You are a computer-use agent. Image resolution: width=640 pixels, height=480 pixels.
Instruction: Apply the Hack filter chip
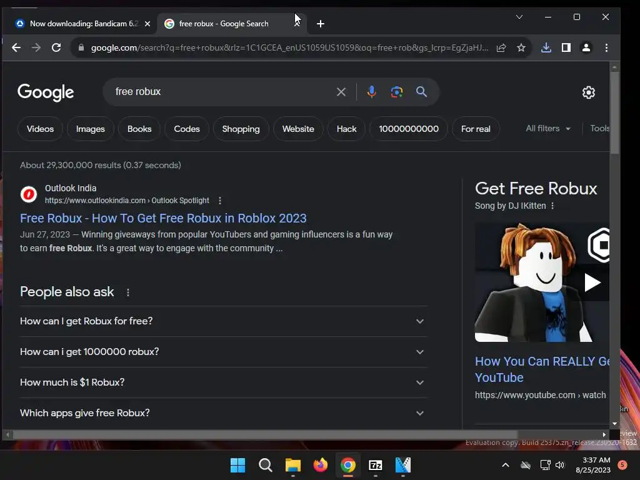(346, 129)
